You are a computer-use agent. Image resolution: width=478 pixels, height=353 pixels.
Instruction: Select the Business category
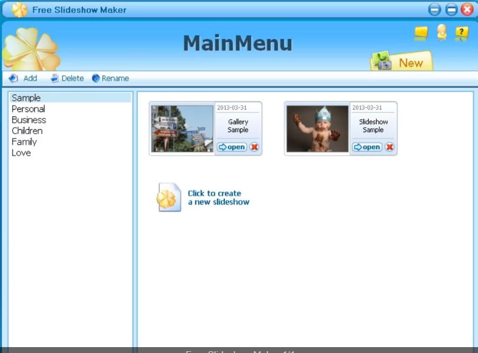click(70, 120)
